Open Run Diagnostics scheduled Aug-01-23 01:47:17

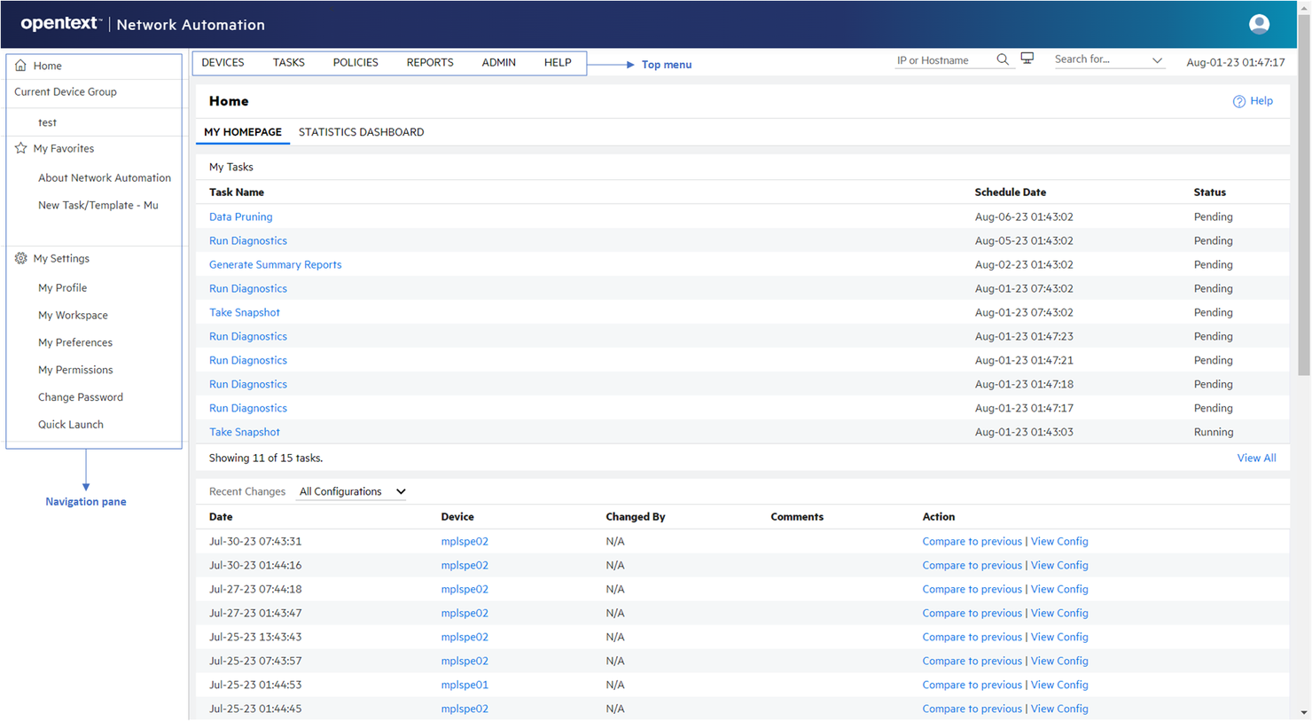click(x=248, y=408)
